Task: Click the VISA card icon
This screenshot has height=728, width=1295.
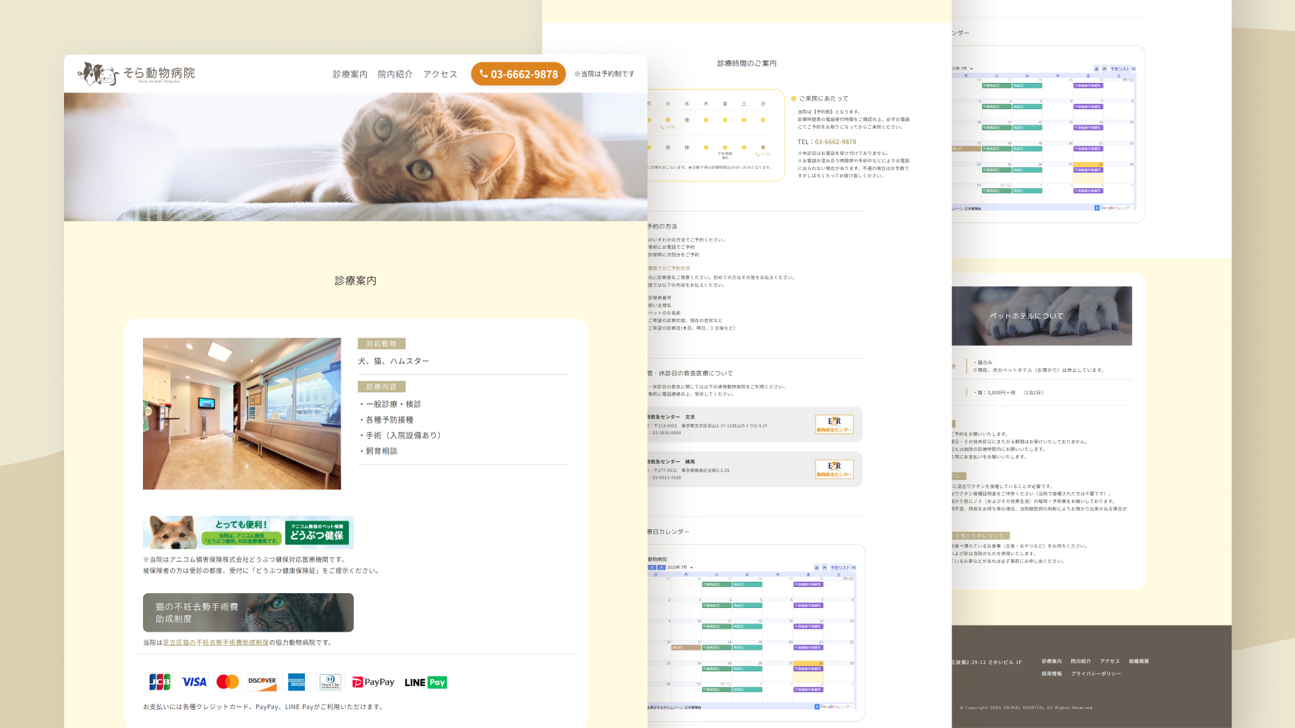Action: click(194, 681)
